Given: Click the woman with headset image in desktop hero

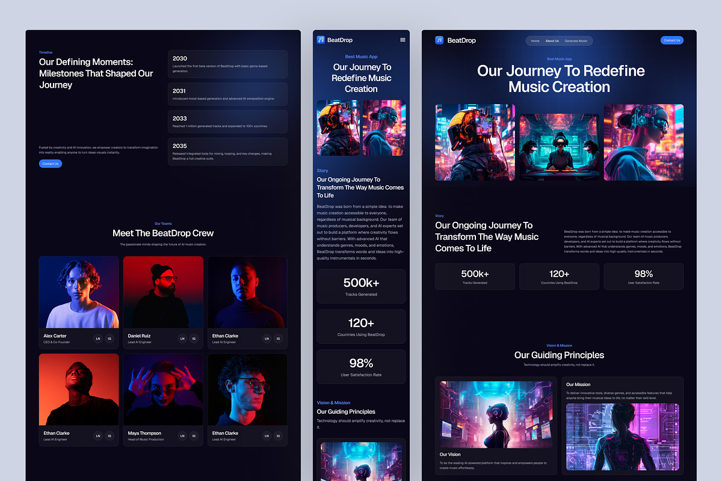Looking at the screenshot, I should pos(644,142).
